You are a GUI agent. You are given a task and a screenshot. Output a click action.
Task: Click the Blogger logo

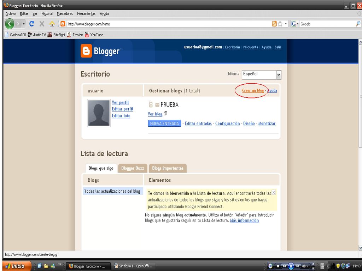(x=100, y=51)
